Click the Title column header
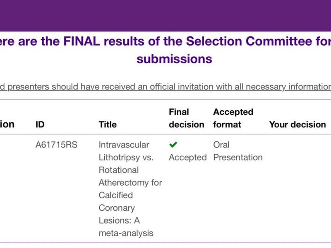 pyautogui.click(x=108, y=124)
